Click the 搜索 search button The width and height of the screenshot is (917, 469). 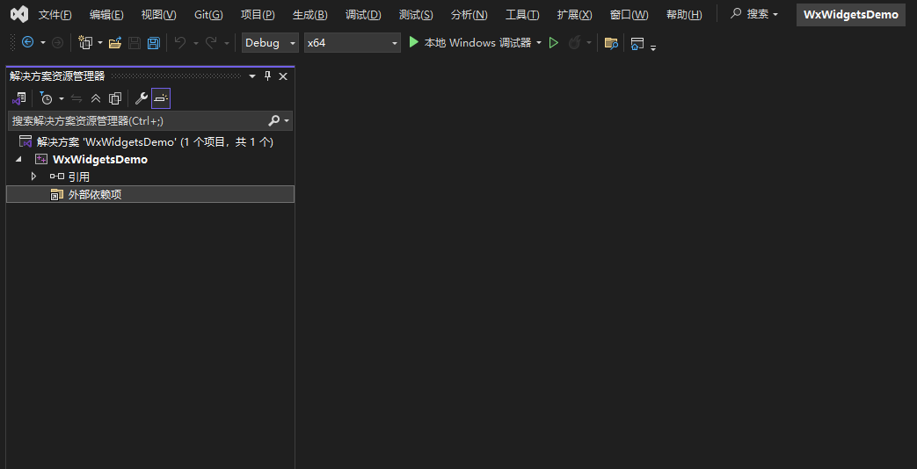click(x=754, y=14)
